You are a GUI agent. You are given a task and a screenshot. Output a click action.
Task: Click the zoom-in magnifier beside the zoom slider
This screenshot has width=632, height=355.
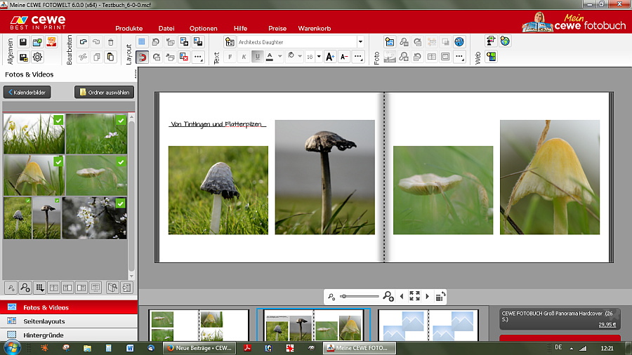[x=388, y=297]
